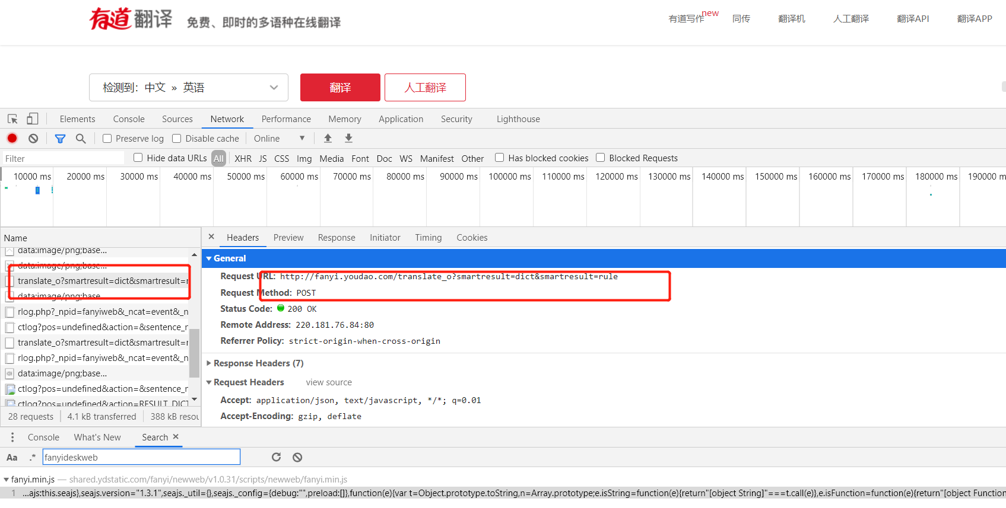Open language detection dropdown 中文 » 英语
This screenshot has height=508, width=1006.
pos(189,87)
